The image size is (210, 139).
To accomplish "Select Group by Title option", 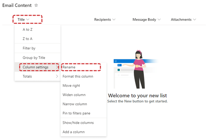I will pyautogui.click(x=38, y=58).
